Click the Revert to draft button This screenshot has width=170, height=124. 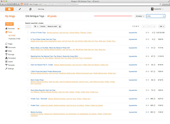coord(52,27)
